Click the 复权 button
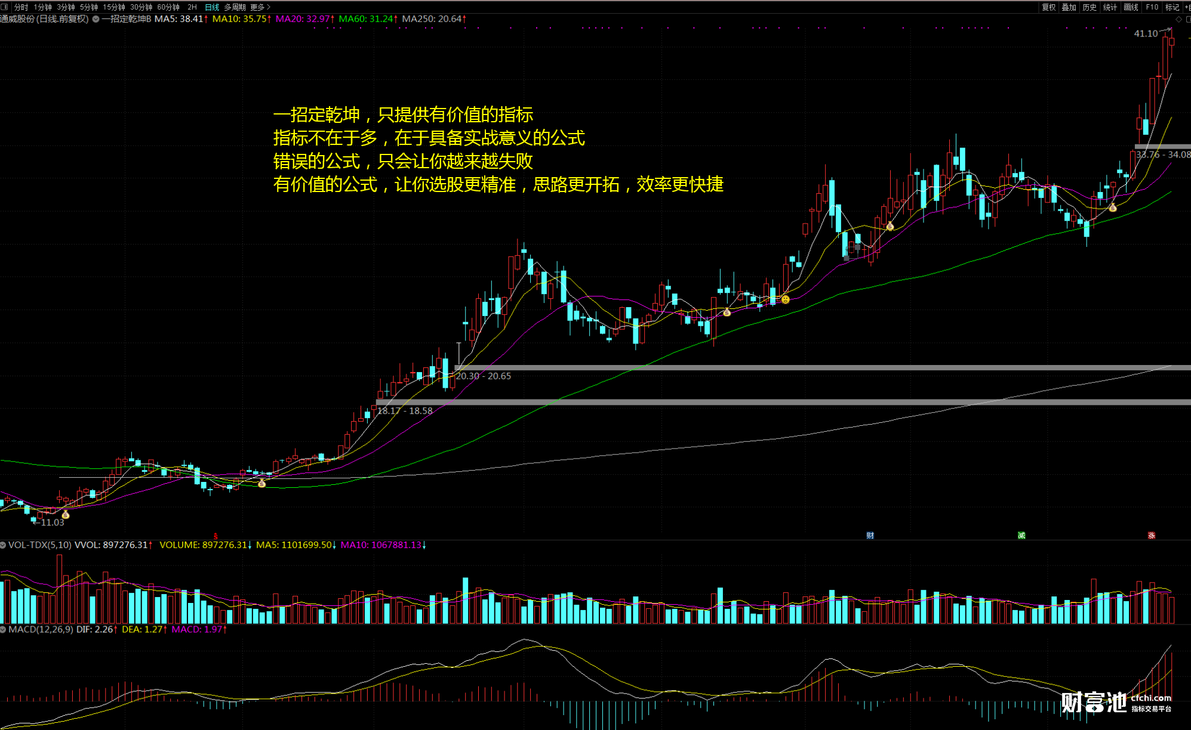This screenshot has height=730, width=1191. (x=1048, y=7)
